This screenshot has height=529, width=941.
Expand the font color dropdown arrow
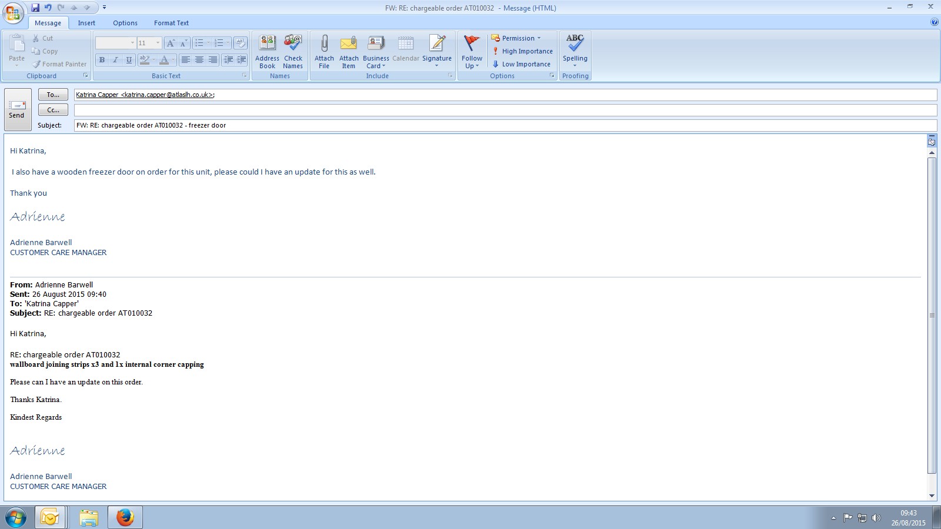[173, 60]
